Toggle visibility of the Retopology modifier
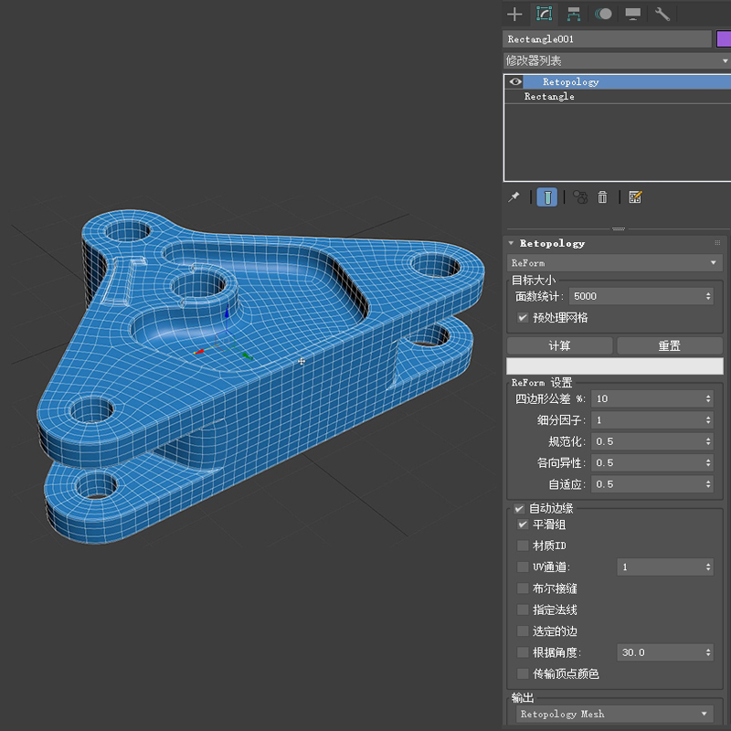 pos(514,81)
